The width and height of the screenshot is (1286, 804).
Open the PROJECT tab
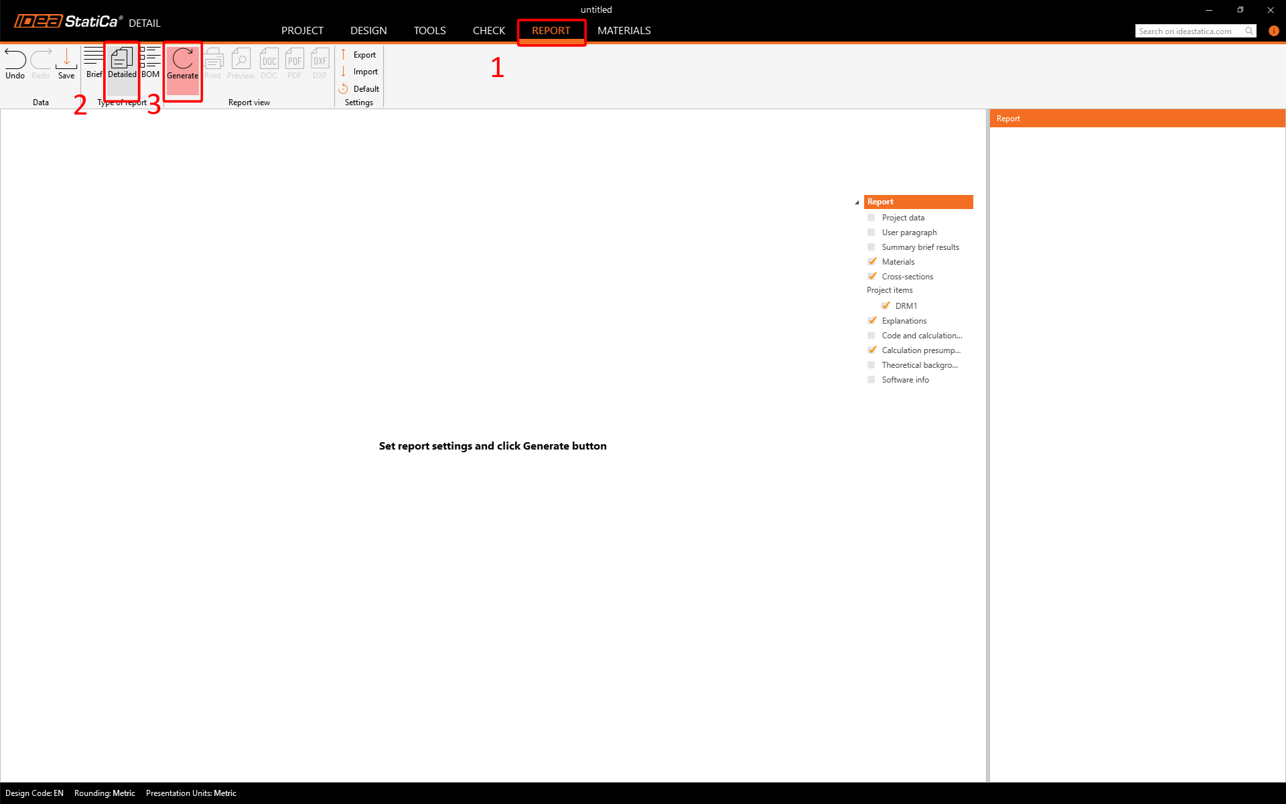(x=302, y=31)
